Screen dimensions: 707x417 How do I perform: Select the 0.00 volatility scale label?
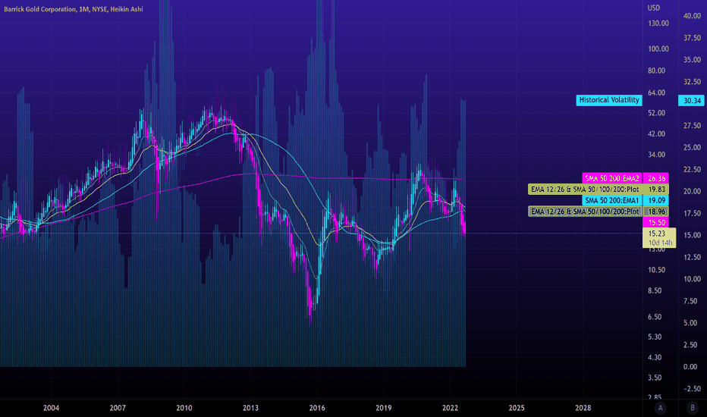click(x=690, y=367)
